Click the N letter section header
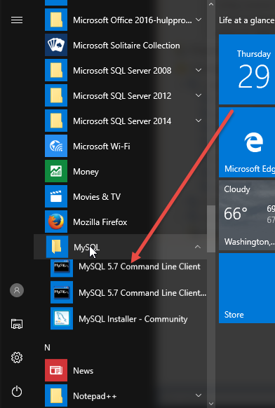Viewport: 275px width, 408px height. [47, 348]
